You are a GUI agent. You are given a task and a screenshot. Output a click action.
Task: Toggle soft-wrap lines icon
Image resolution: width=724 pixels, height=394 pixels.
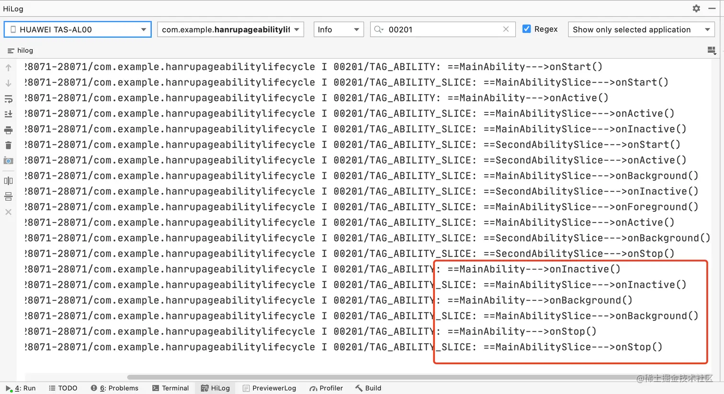(x=9, y=99)
